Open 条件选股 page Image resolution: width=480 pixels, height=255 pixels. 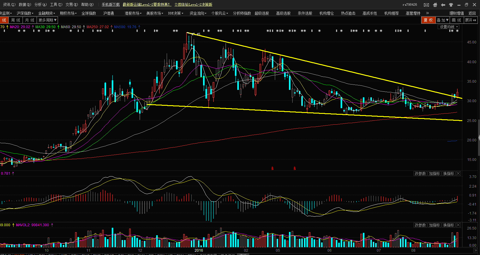[305, 13]
